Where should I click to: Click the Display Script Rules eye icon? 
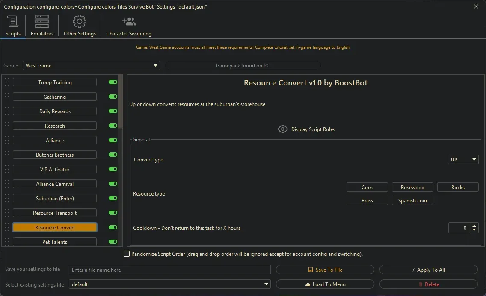point(282,129)
